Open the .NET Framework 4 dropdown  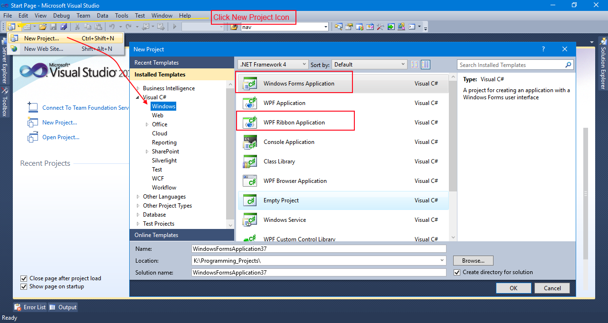(274, 65)
